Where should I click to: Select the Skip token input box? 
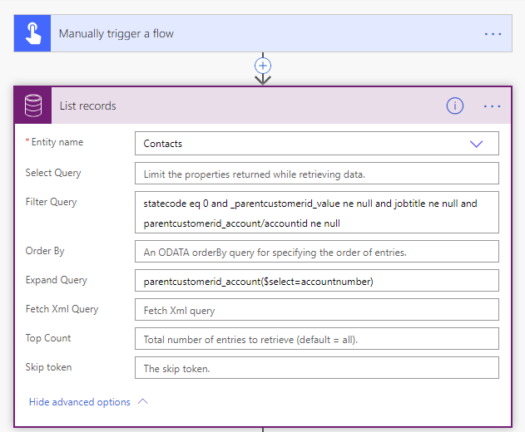(x=316, y=368)
